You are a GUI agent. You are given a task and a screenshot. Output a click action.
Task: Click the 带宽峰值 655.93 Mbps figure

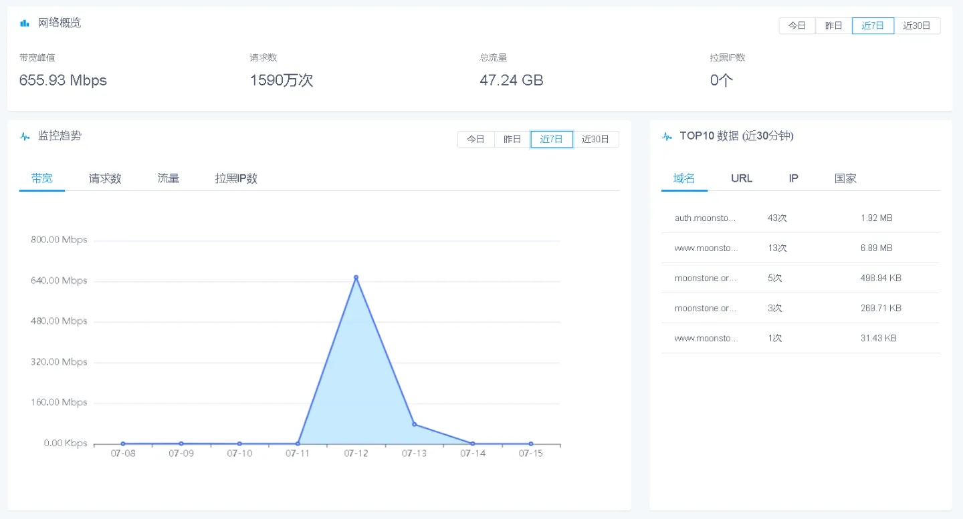click(x=63, y=80)
